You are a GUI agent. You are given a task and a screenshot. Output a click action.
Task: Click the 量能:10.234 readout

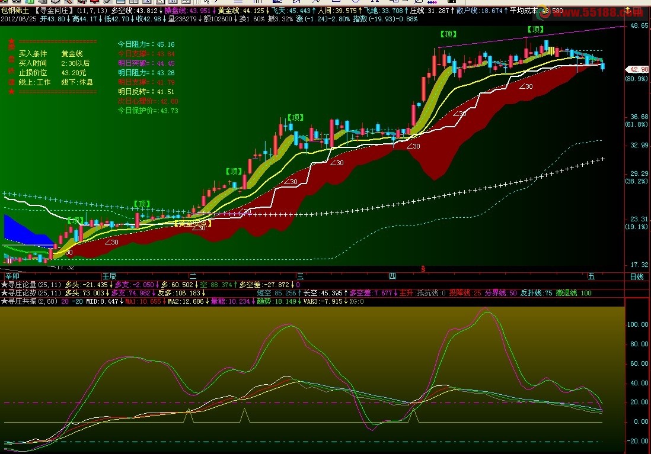tap(231, 302)
